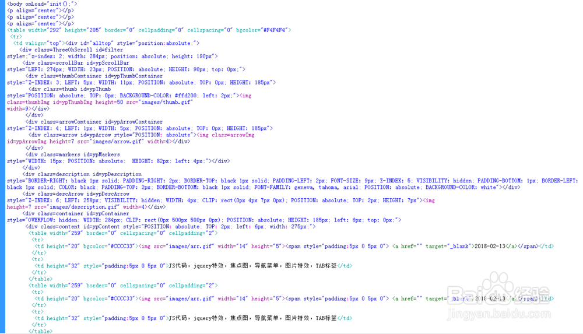
Task: Select the BACKGROUND-COLOR: white value
Action: [x=461, y=188]
